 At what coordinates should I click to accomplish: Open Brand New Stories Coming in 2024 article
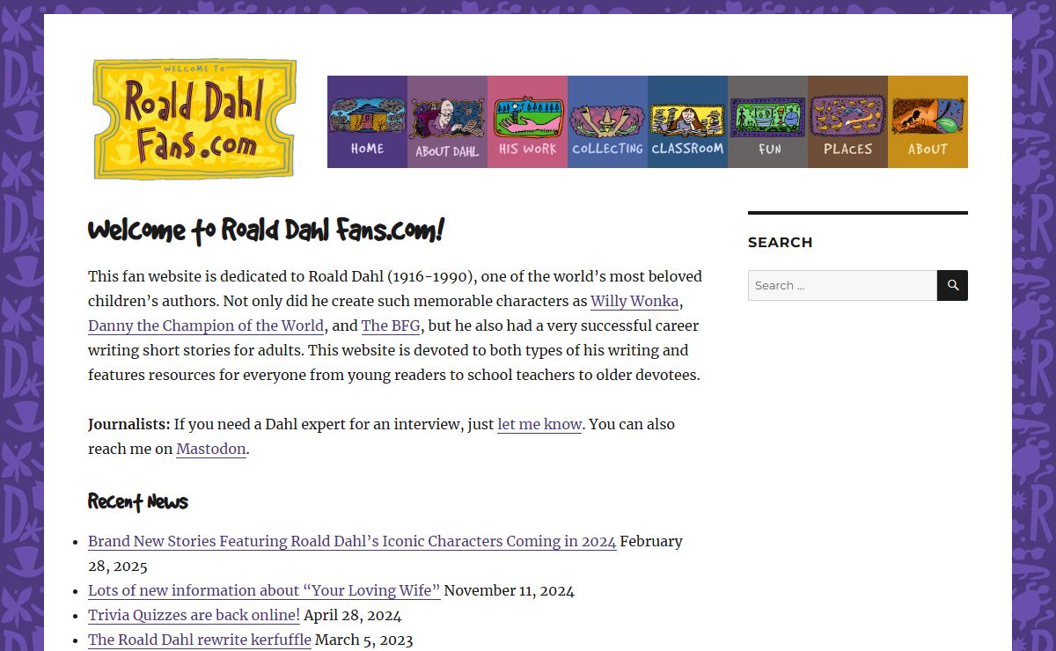(352, 541)
